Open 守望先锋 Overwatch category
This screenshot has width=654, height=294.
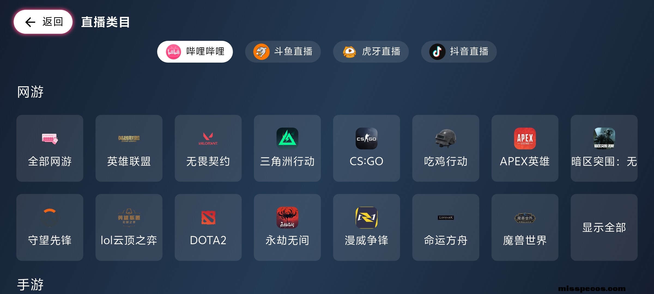(50, 227)
